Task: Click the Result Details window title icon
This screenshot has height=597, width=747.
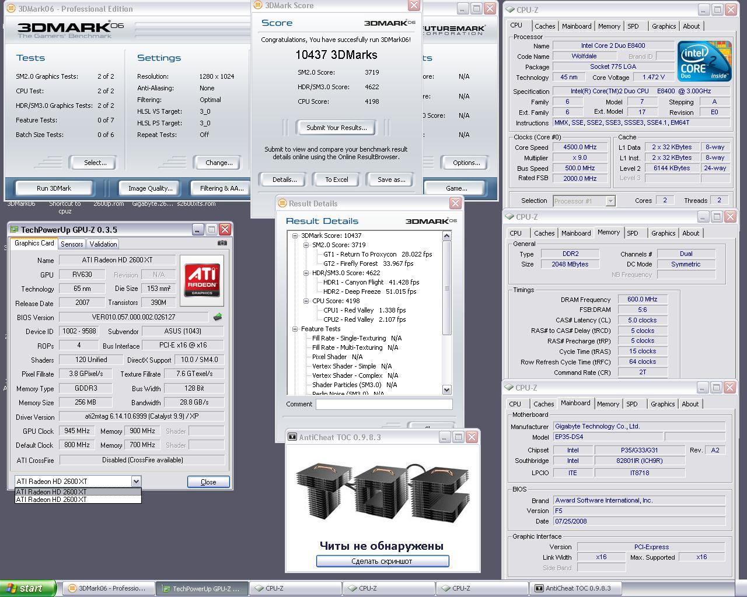Action: pos(281,203)
